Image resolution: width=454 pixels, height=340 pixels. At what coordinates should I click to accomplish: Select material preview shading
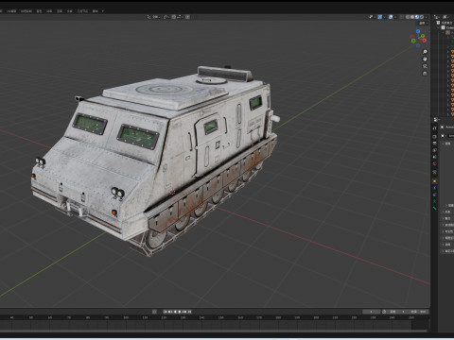coord(417,17)
